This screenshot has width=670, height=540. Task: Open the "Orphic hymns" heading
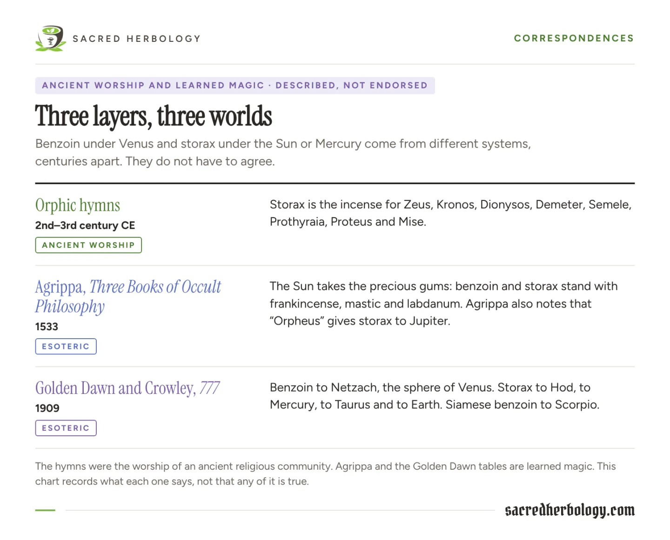[x=78, y=205]
